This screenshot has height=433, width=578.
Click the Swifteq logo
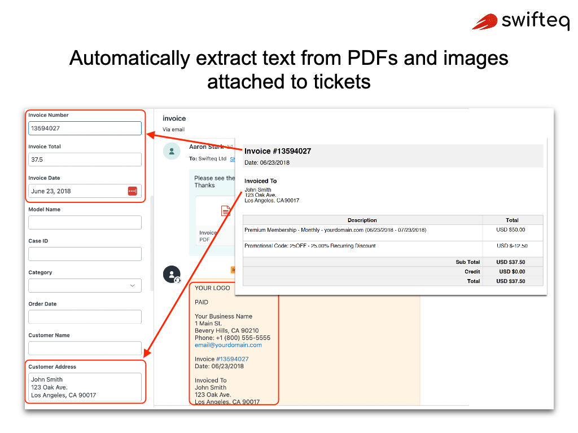coord(520,21)
